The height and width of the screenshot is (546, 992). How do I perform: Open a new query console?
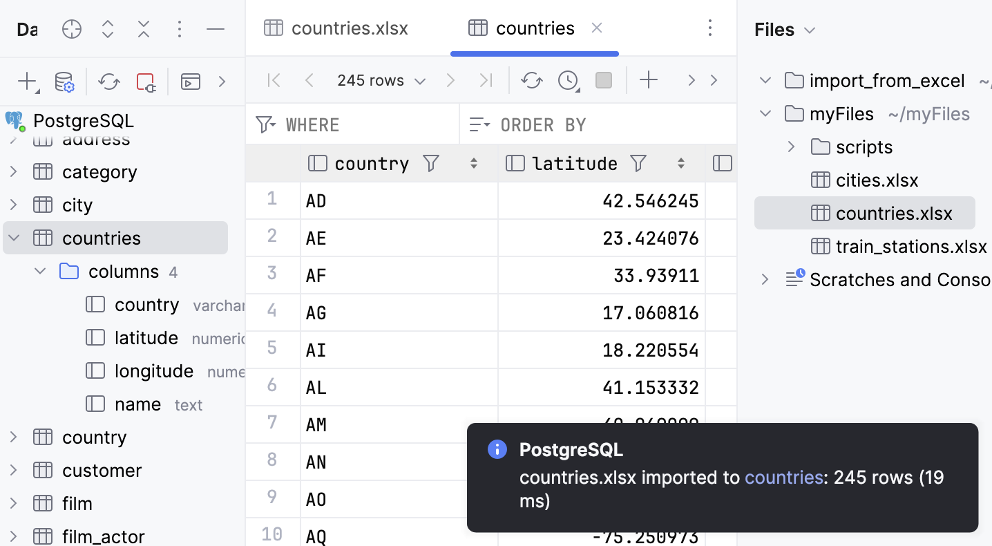point(190,82)
